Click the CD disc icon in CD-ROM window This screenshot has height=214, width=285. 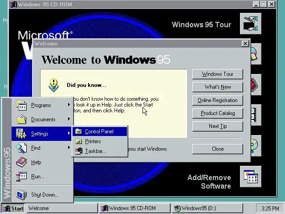[256, 146]
